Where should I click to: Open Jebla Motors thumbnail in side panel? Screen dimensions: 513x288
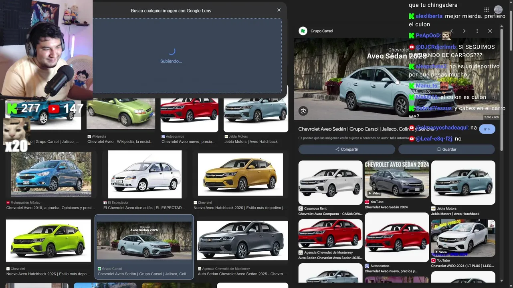coord(463,182)
